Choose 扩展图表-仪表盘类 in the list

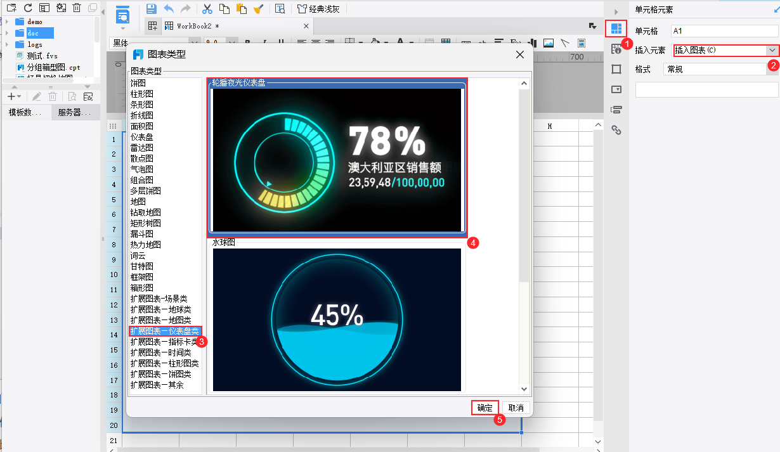coord(165,331)
